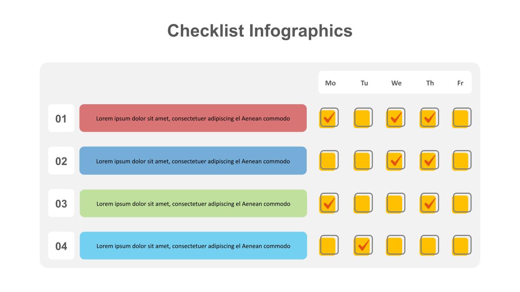Uncheck the Monday checkbox in row 01
520x292 pixels.
tap(329, 118)
